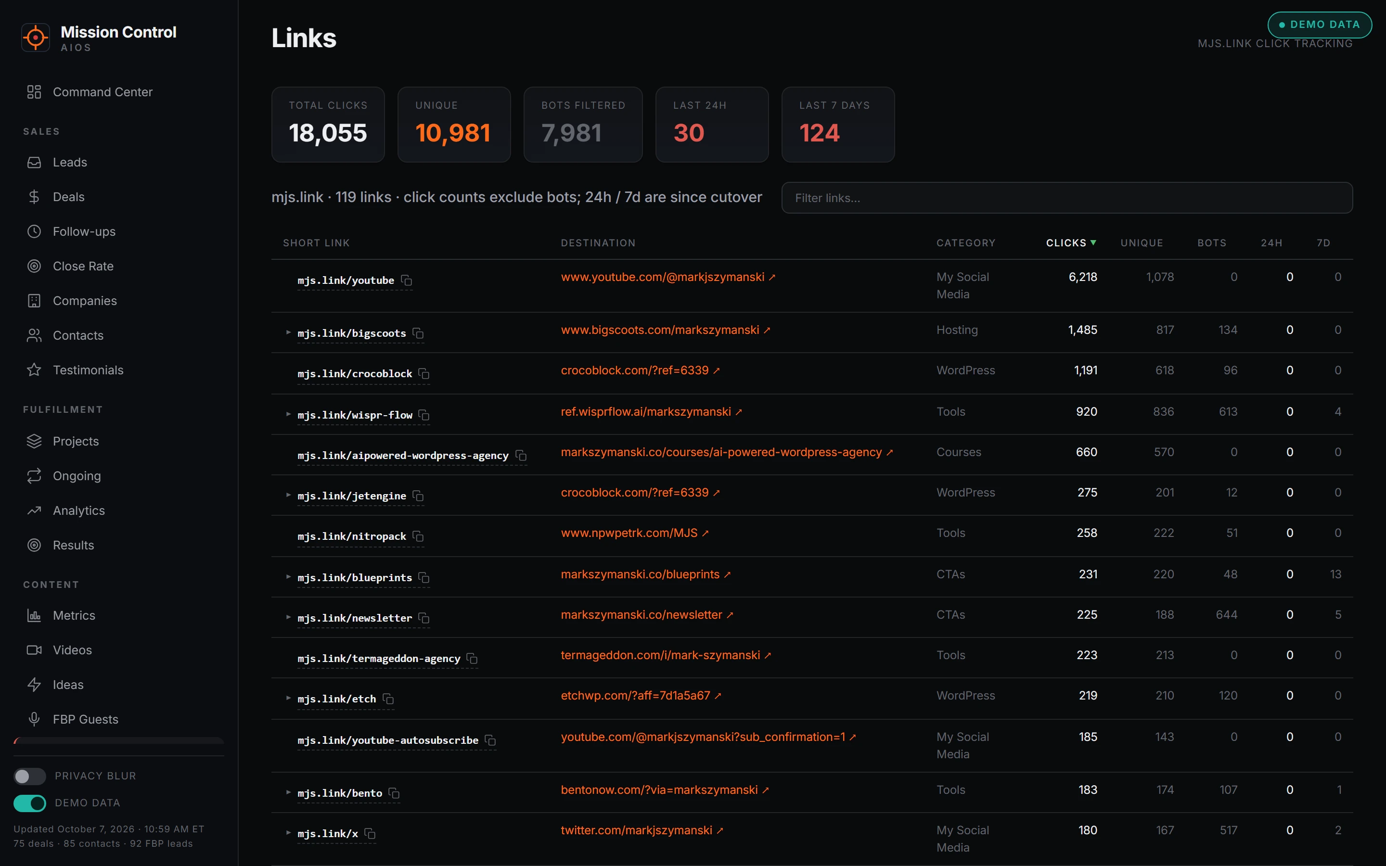Image resolution: width=1386 pixels, height=866 pixels.
Task: Go to Leads page
Action: tap(118, 163)
